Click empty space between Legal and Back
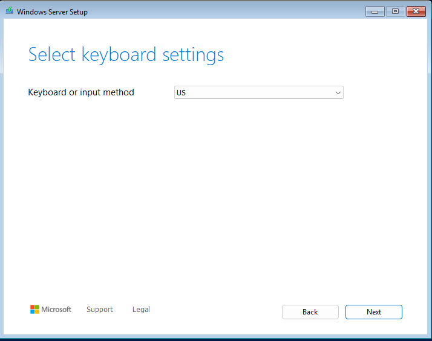The image size is (432, 341). tap(215, 310)
